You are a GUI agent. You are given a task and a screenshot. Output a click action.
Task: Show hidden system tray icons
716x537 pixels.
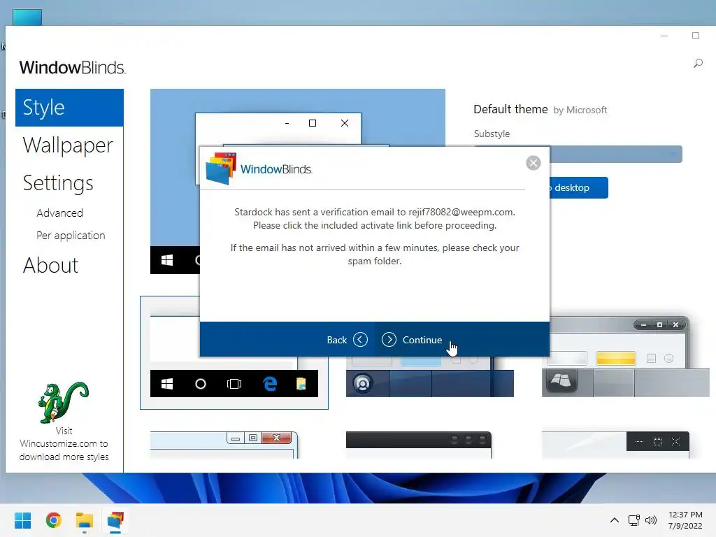click(615, 520)
